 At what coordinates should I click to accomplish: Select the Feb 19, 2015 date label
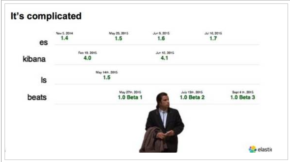click(x=87, y=53)
